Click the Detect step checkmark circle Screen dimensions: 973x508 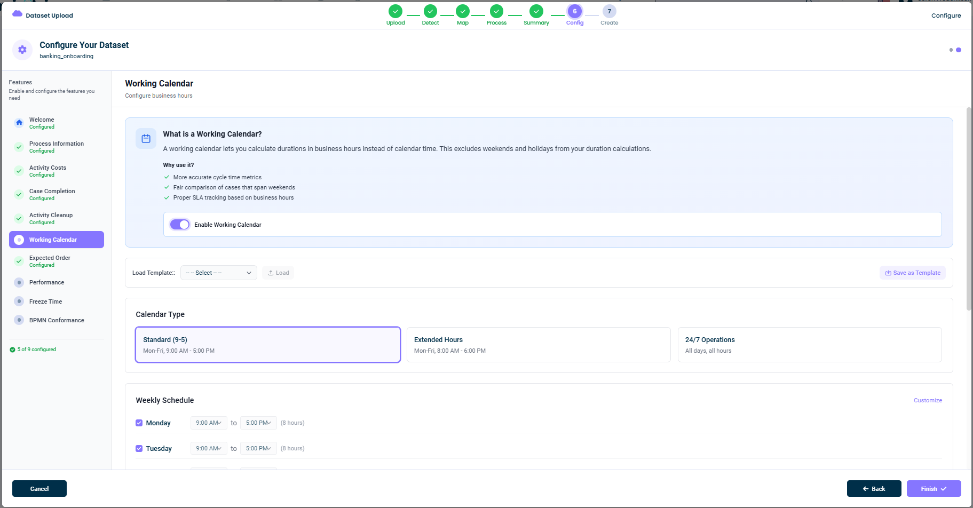(x=430, y=11)
